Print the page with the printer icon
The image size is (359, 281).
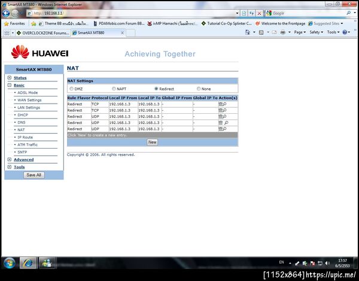tap(283, 32)
